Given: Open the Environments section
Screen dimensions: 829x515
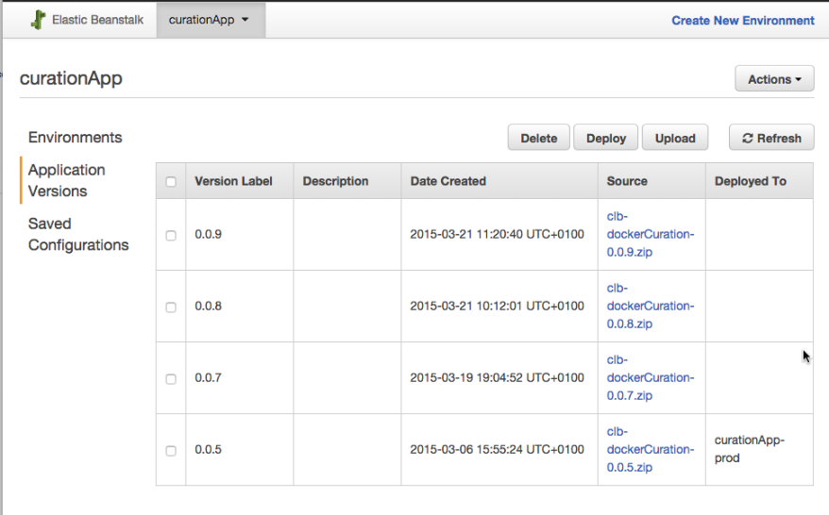Looking at the screenshot, I should pos(76,138).
